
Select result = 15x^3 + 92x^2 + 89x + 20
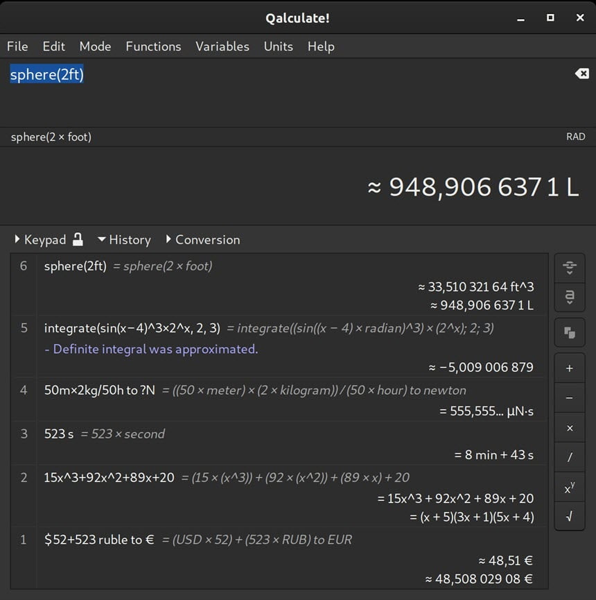[455, 499]
